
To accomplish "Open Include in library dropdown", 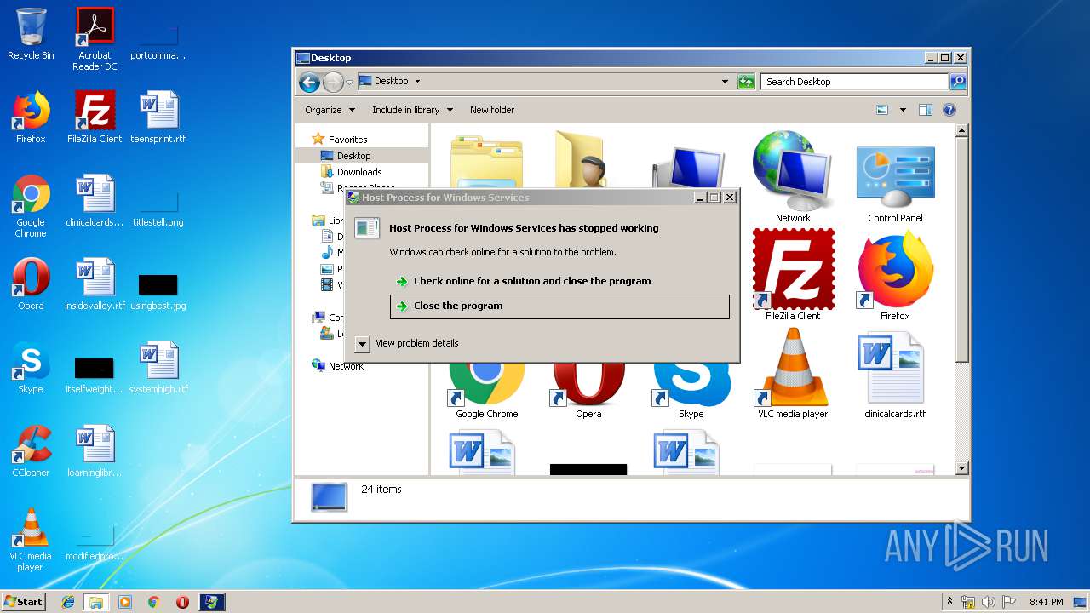I will coord(412,110).
